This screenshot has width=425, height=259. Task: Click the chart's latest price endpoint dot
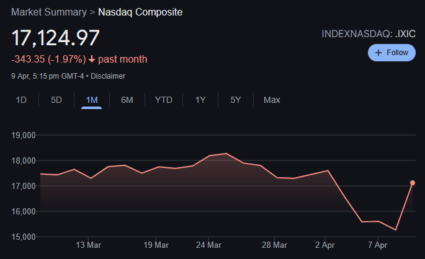[413, 183]
